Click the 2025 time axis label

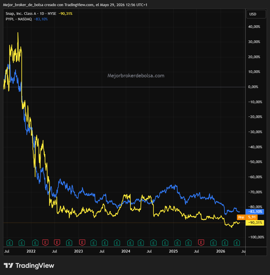[173, 251]
